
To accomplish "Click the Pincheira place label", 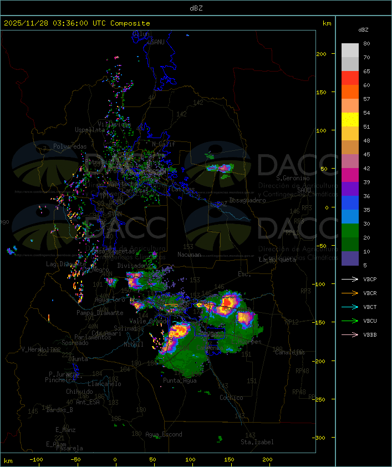I will tap(60, 380).
